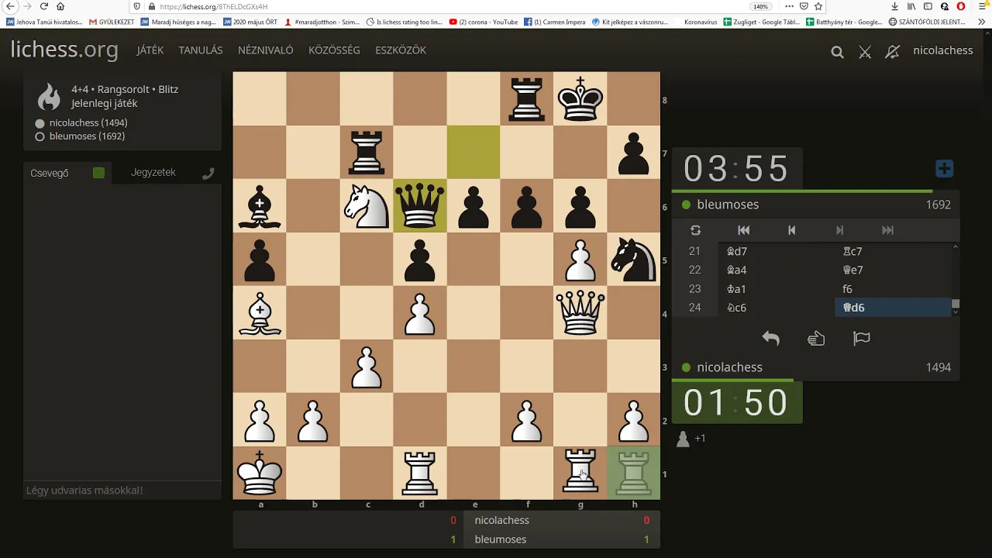Open the GYÜLEKEZET bookmark
This screenshot has height=558, width=992.
(x=111, y=22)
